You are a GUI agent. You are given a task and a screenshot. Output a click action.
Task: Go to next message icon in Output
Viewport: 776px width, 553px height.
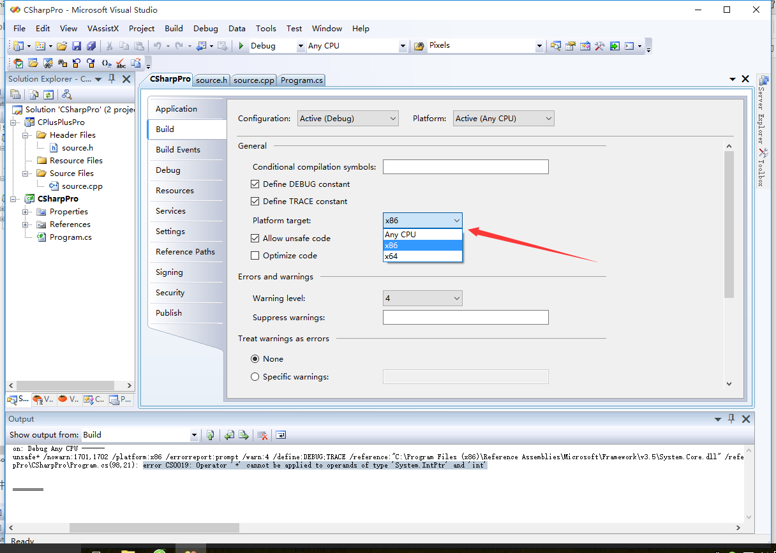pyautogui.click(x=244, y=435)
